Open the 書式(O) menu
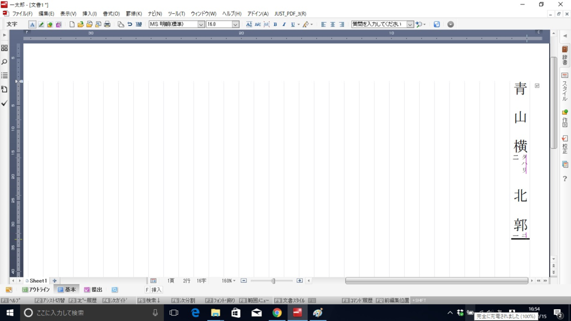The width and height of the screenshot is (571, 321). click(111, 13)
